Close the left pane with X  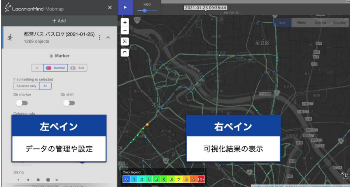(110, 7)
